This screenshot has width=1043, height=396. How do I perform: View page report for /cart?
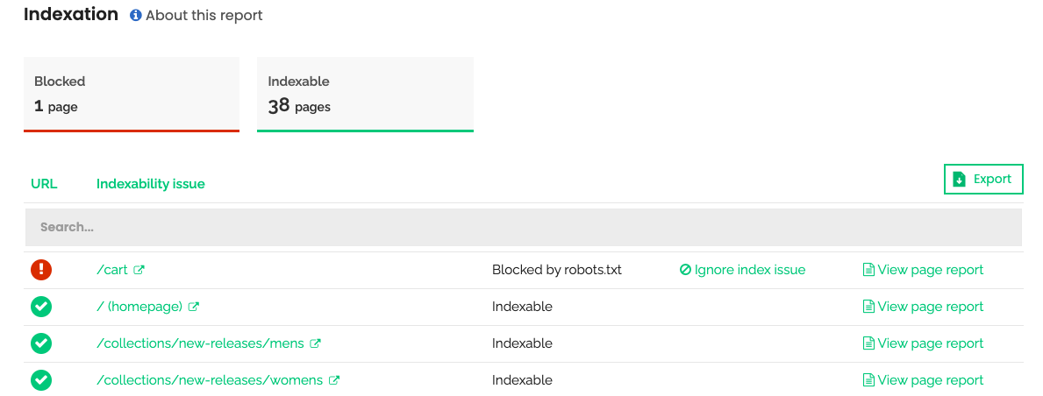click(x=923, y=270)
